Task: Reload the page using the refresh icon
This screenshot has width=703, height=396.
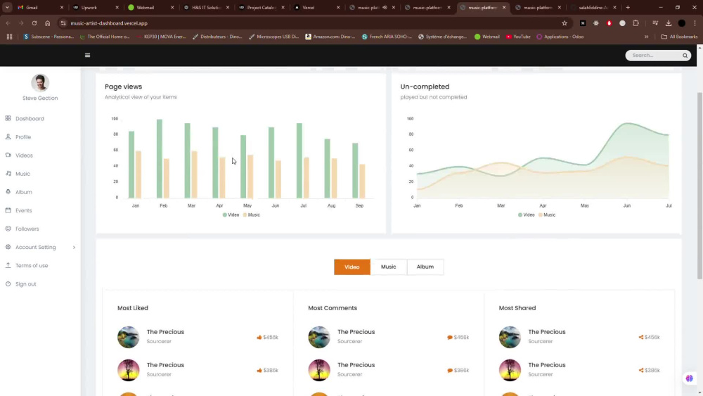Action: point(34,23)
